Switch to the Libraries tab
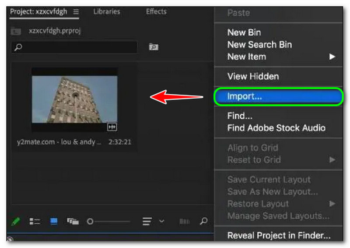The height and width of the screenshot is (248, 350). [106, 12]
